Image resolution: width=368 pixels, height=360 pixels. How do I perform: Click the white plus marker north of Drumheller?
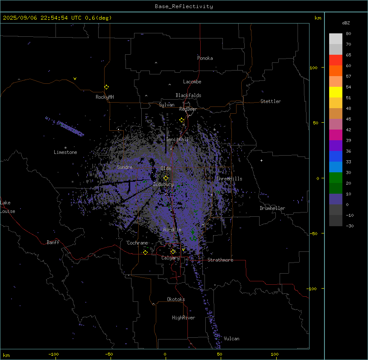(261, 160)
